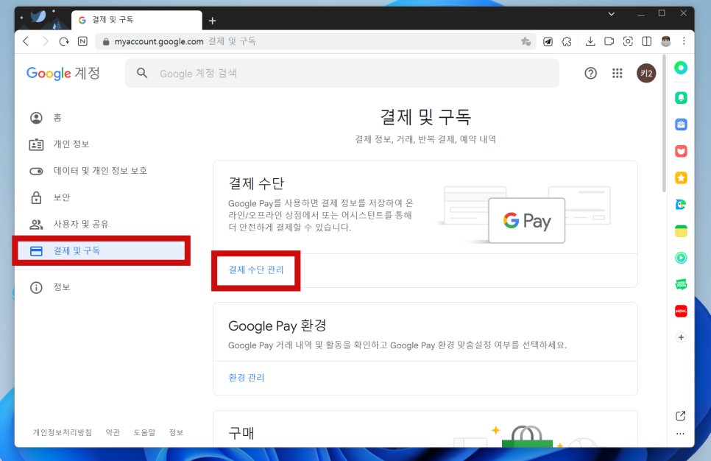The height and width of the screenshot is (461, 711).
Task: Bookmark this page with the star icon
Action: (x=526, y=41)
